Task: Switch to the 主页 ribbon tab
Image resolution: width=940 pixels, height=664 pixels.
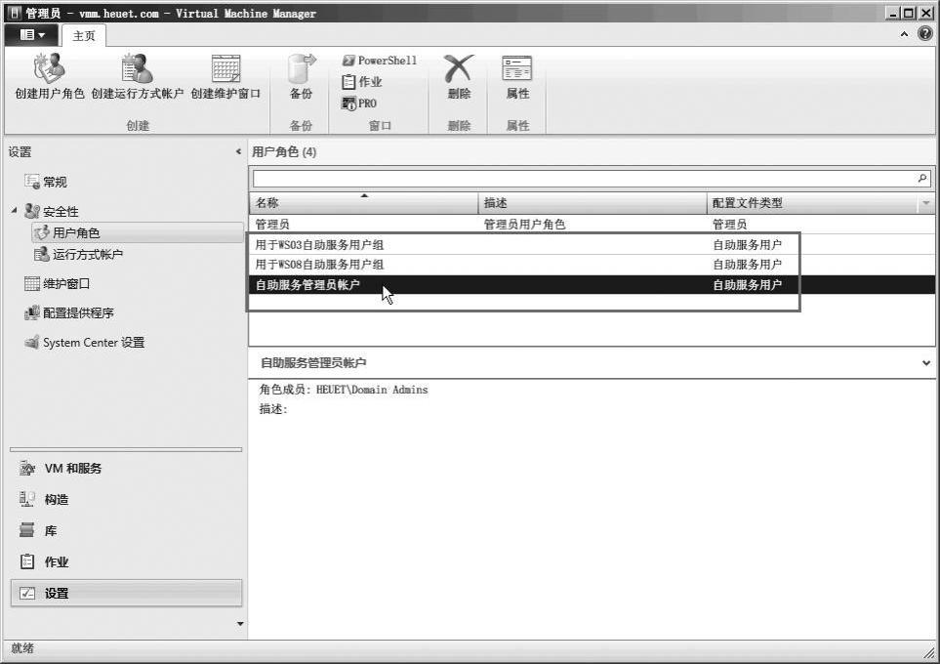Action: (x=84, y=35)
